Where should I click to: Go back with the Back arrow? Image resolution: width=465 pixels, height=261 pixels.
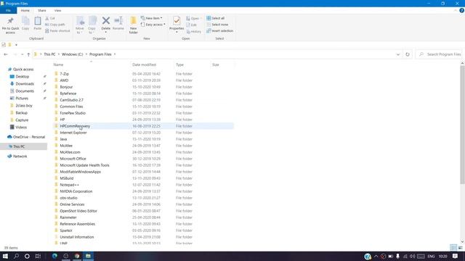pyautogui.click(x=6, y=54)
